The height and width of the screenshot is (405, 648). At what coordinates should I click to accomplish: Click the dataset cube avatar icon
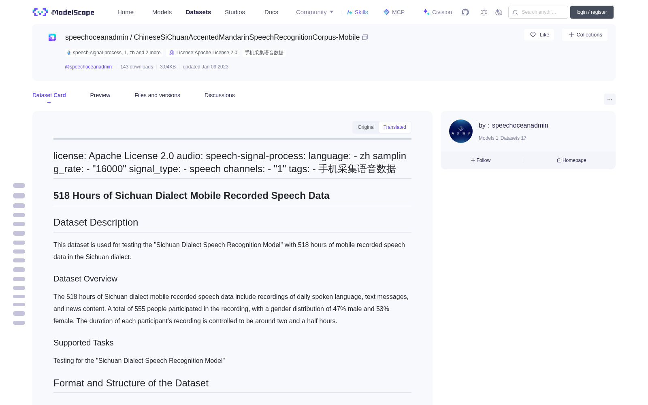click(52, 37)
